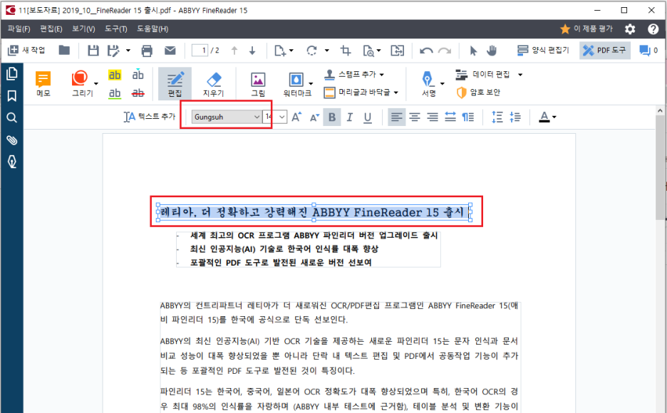Open the attachments paperclip panel
667x413 pixels.
12,140
